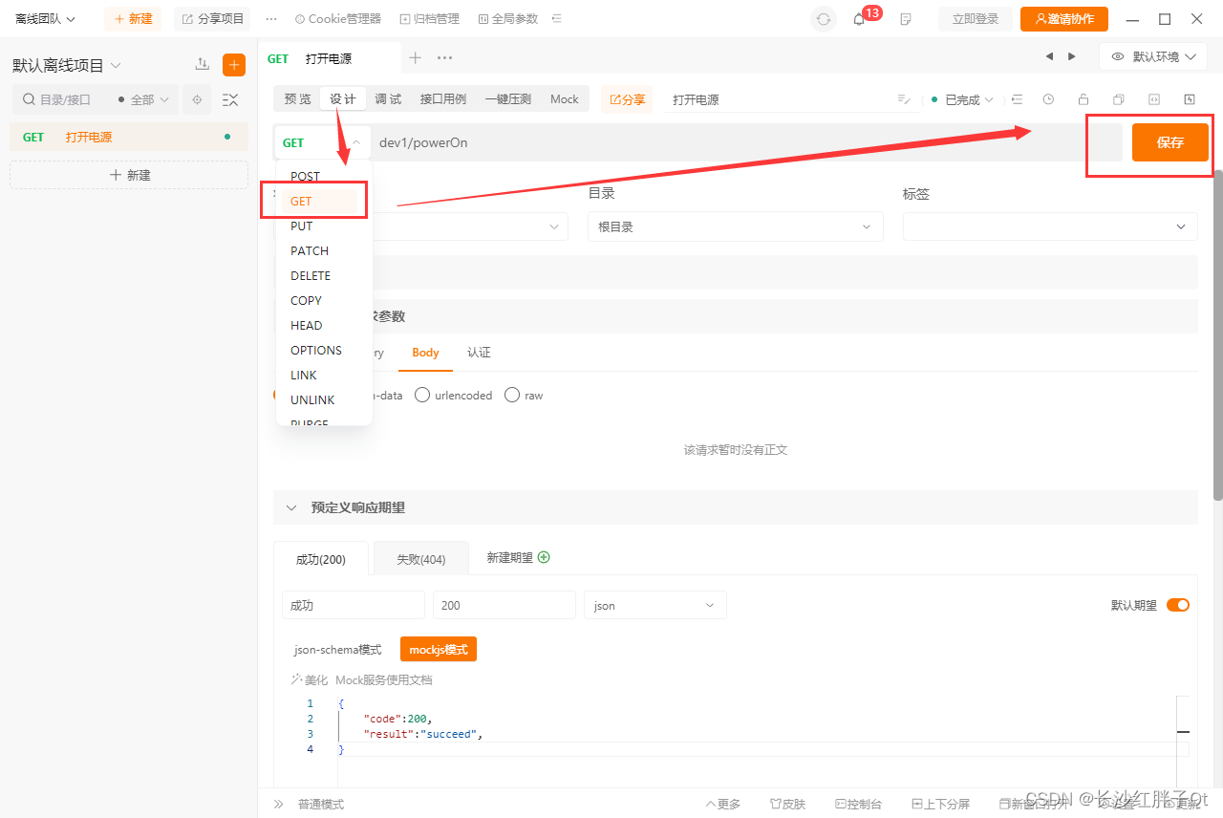This screenshot has height=818, width=1223.
Task: Open the Mock tab
Action: coord(565,99)
